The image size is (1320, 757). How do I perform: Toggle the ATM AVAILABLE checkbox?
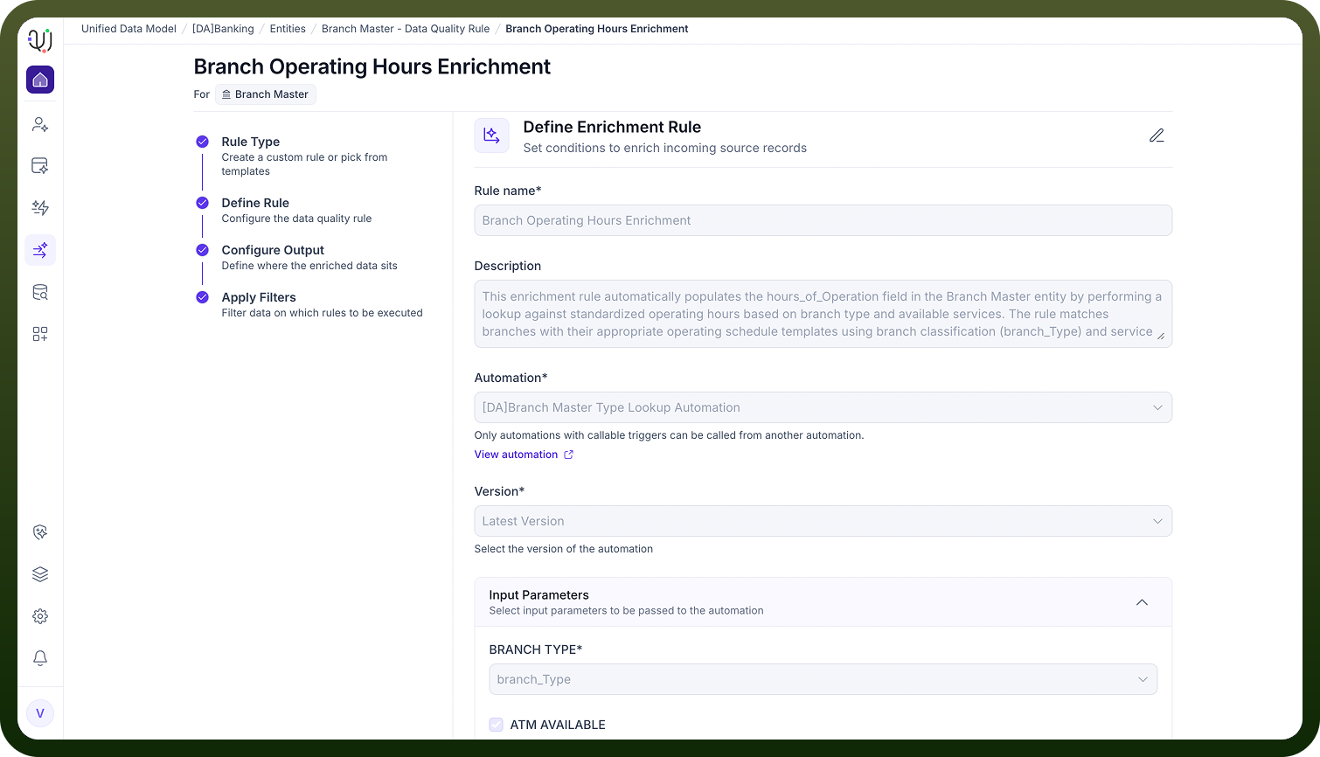point(496,725)
